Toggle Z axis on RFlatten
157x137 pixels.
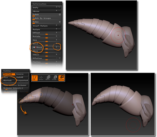click(x=60, y=58)
